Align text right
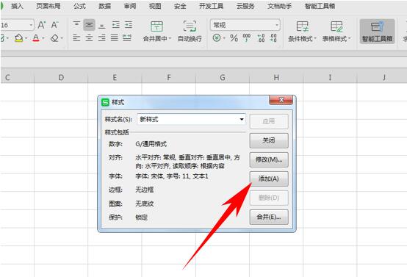This screenshot has width=407, height=277. pos(101,38)
